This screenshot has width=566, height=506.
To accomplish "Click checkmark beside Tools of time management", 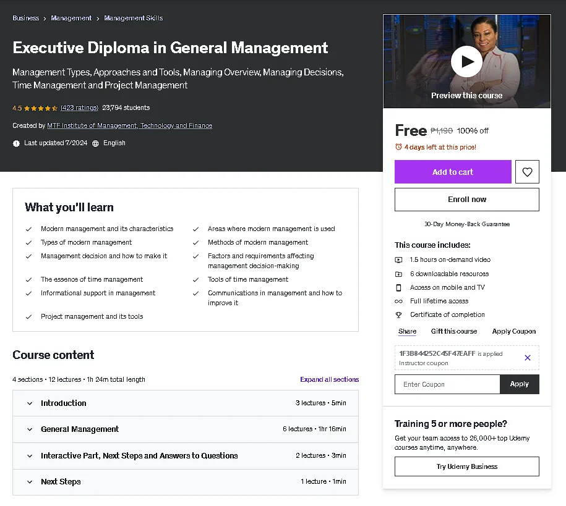I will pos(195,280).
